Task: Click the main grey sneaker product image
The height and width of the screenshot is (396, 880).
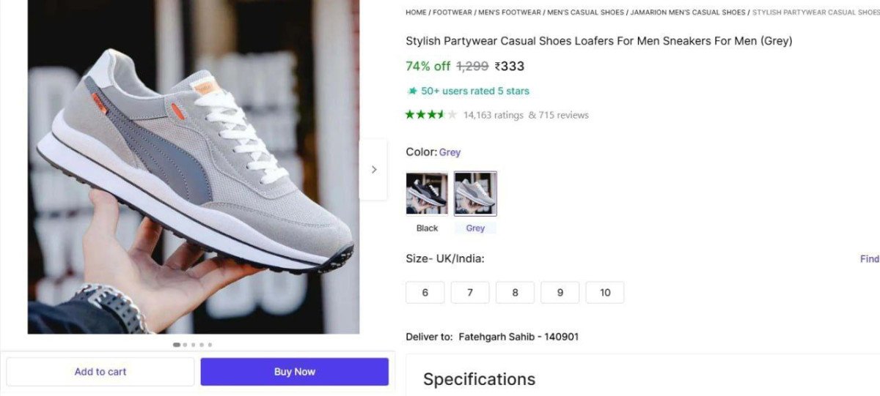Action: (194, 167)
